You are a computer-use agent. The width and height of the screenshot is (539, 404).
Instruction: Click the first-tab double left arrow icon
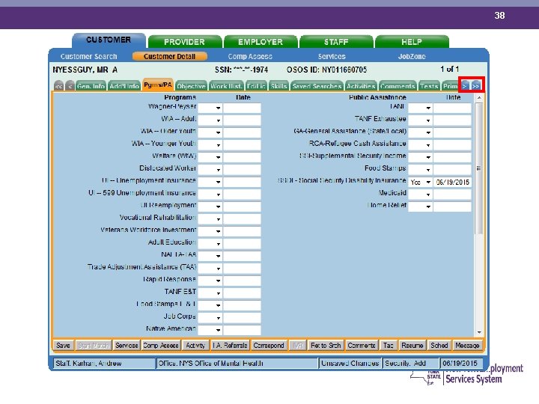59,86
